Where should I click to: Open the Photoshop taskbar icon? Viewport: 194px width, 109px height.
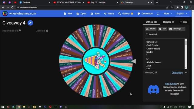[45, 107]
